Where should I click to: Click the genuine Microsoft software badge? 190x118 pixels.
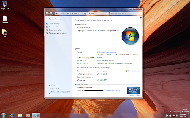(134, 90)
